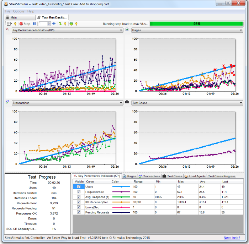249x244 pixels.
Task: Click the lightbulb after the green arrow
Action: 65,24
